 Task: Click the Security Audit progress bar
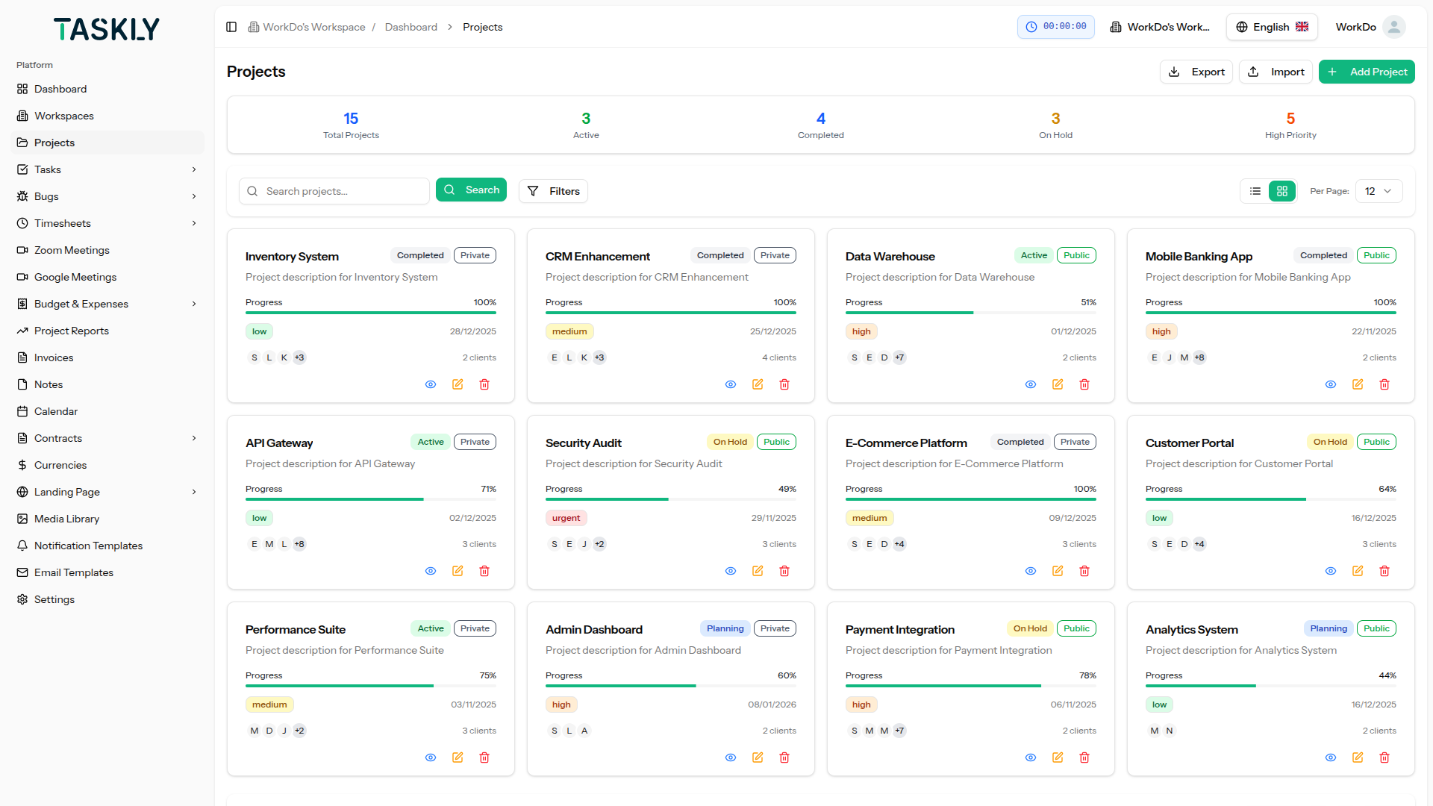point(671,499)
